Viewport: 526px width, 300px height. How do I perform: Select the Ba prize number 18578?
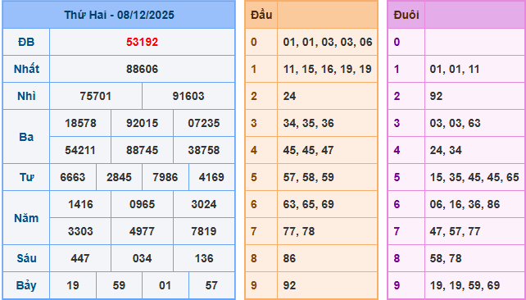click(x=80, y=123)
